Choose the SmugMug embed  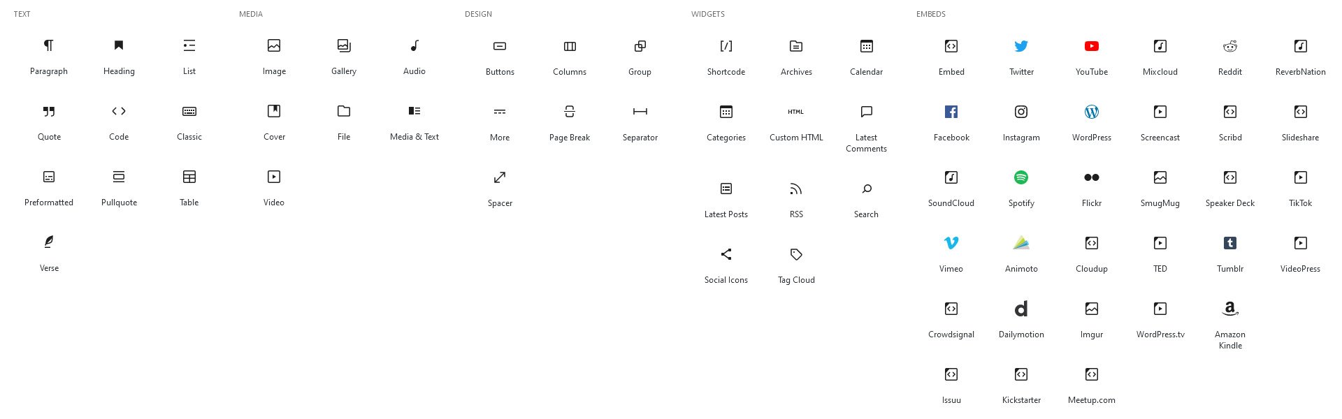coord(1160,189)
